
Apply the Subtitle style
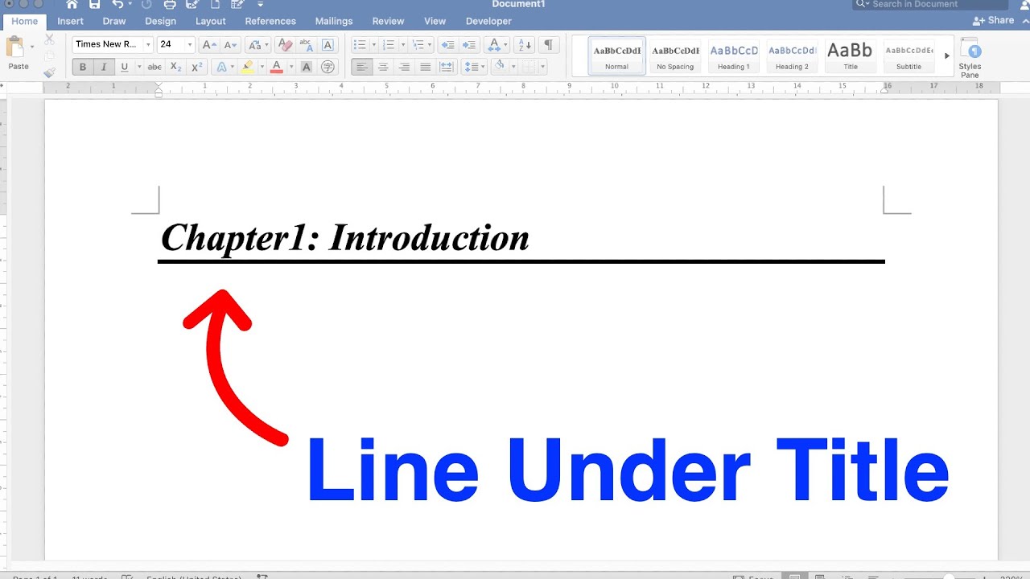[909, 56]
